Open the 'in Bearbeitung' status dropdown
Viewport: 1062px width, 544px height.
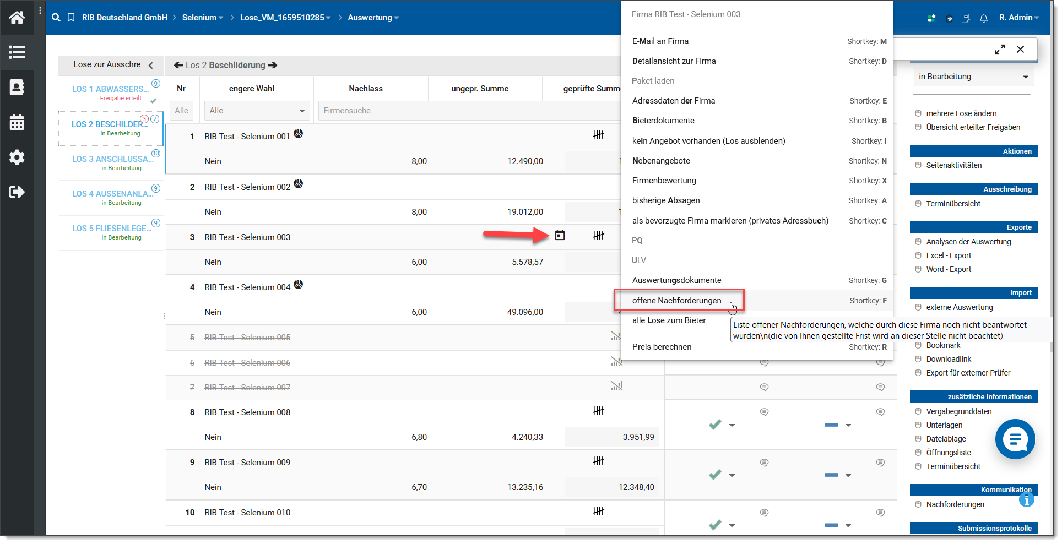[973, 77]
